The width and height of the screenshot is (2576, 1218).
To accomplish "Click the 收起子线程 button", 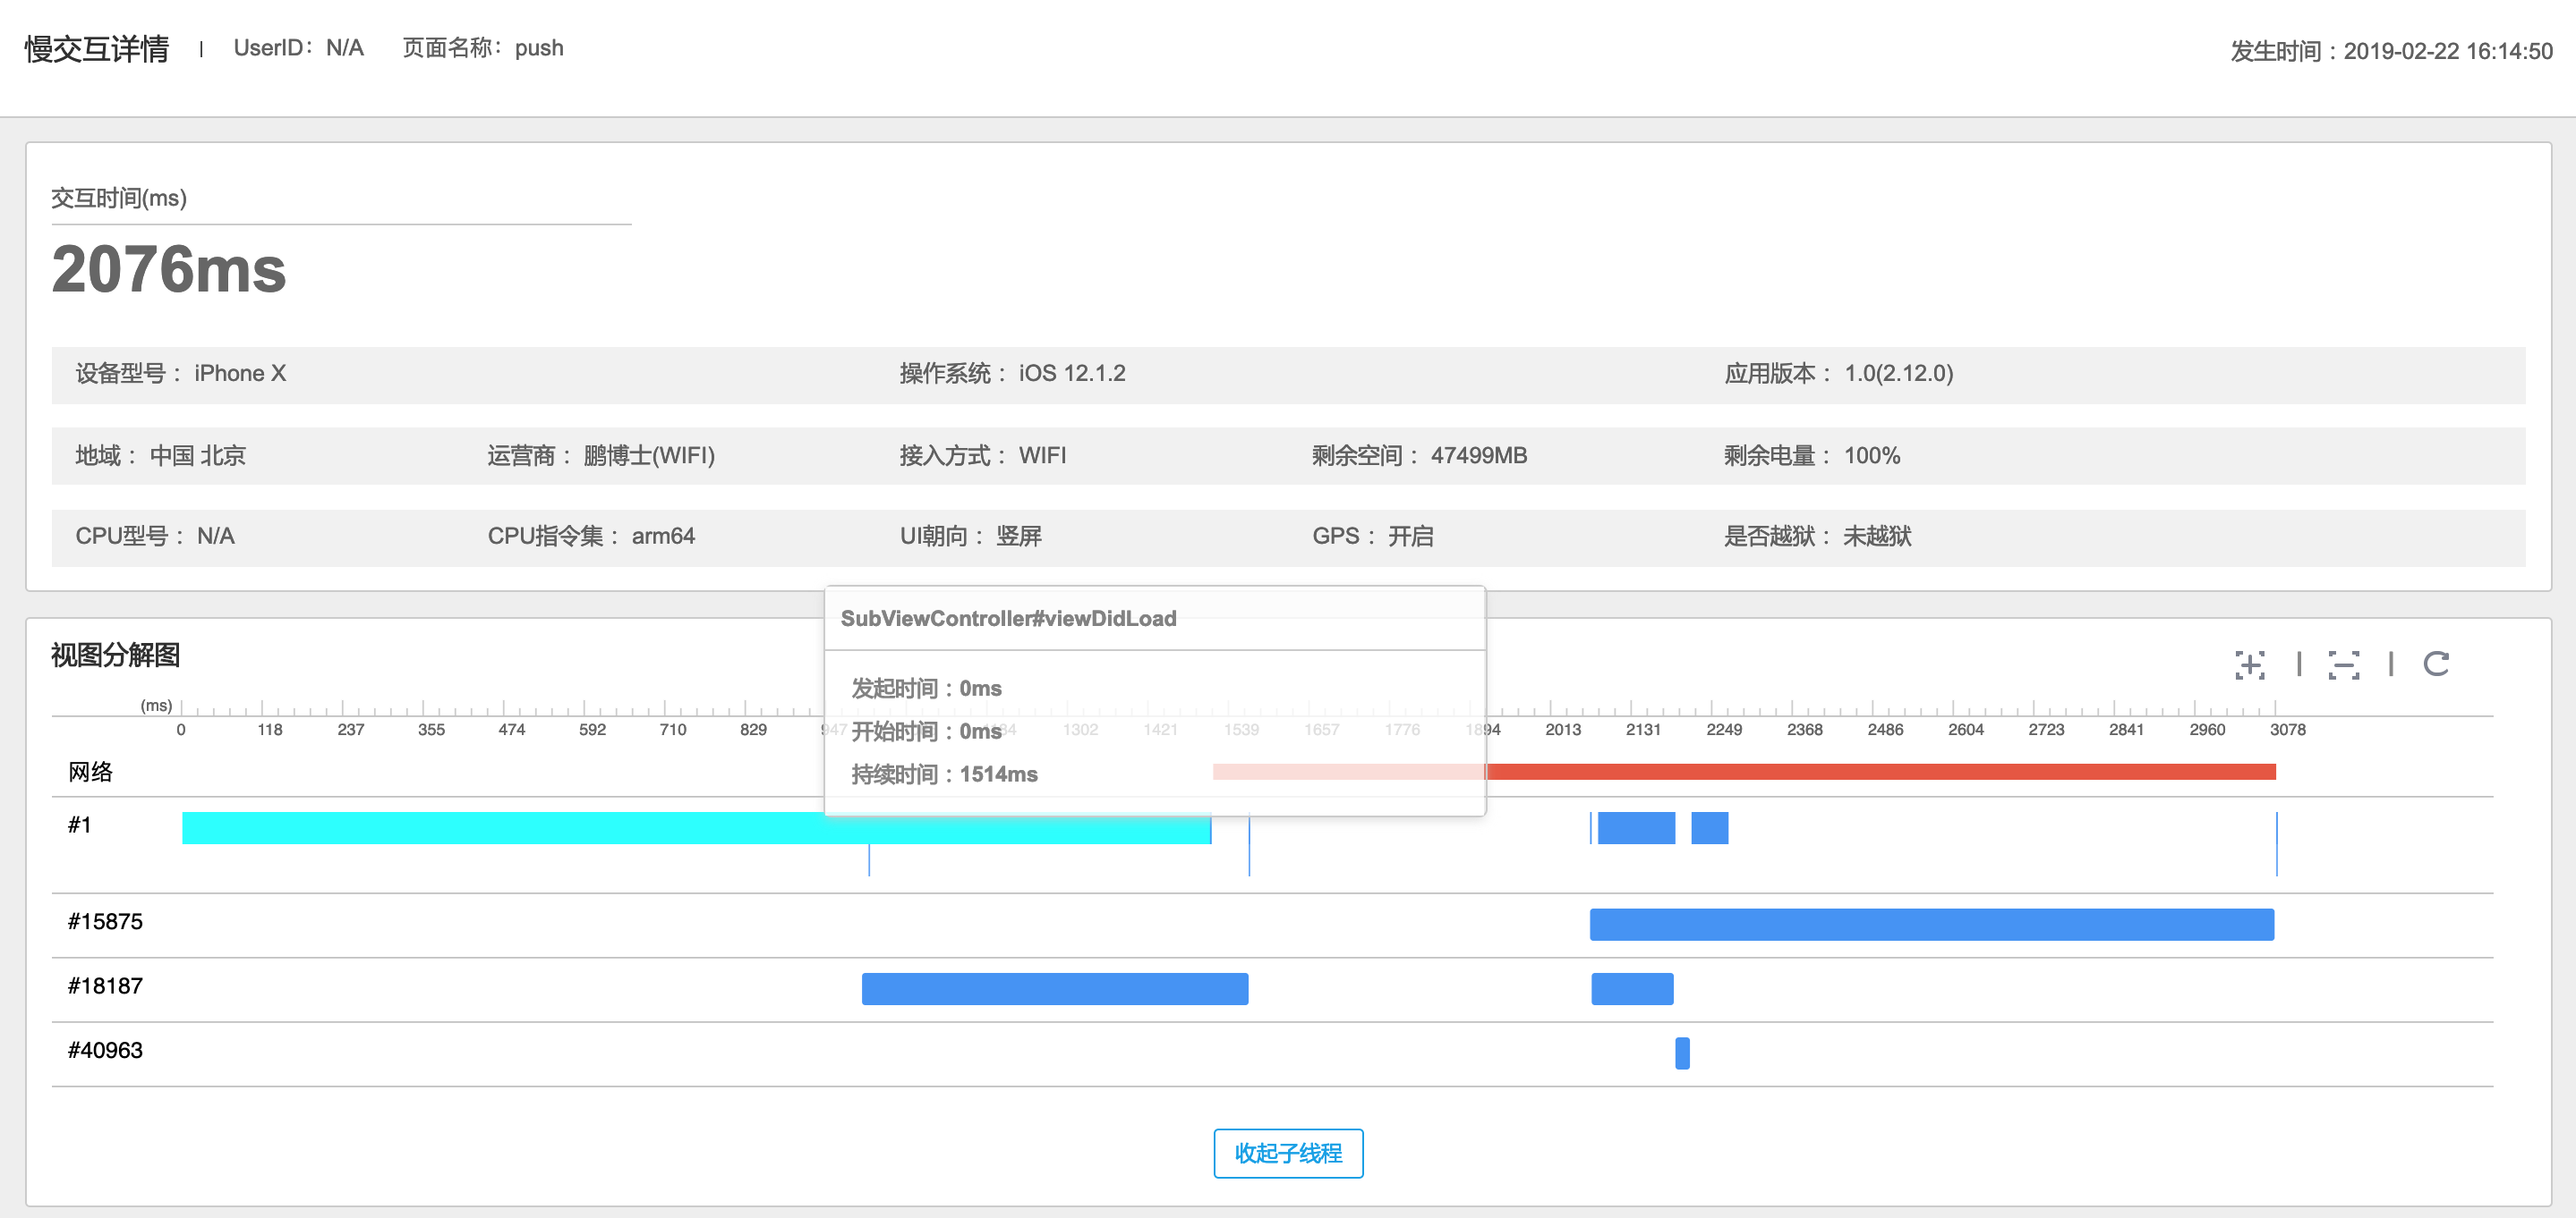I will click(x=1288, y=1153).
